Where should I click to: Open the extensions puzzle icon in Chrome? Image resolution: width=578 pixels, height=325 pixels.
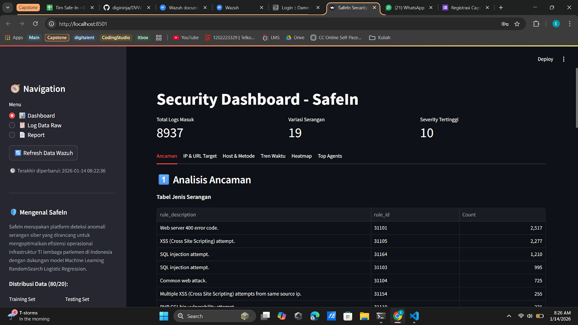pyautogui.click(x=536, y=24)
